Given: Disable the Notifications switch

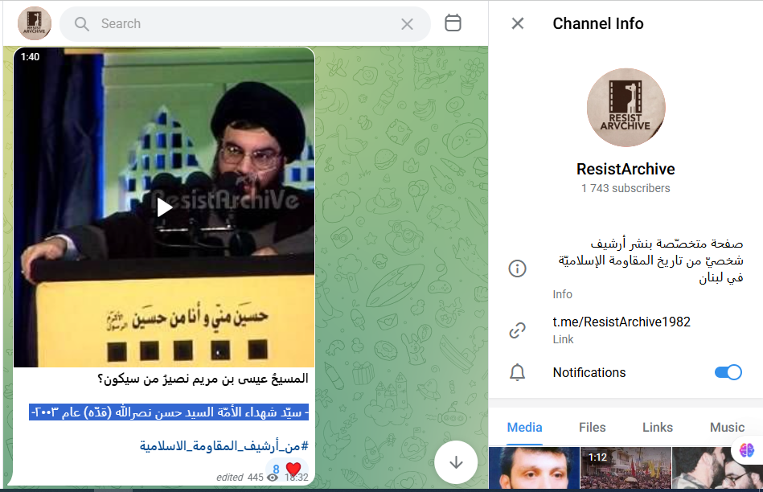Looking at the screenshot, I should tap(728, 372).
